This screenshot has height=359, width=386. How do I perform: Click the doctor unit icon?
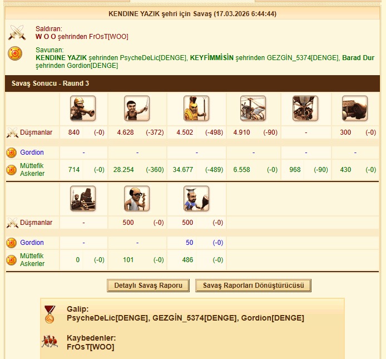pyautogui.click(x=137, y=199)
